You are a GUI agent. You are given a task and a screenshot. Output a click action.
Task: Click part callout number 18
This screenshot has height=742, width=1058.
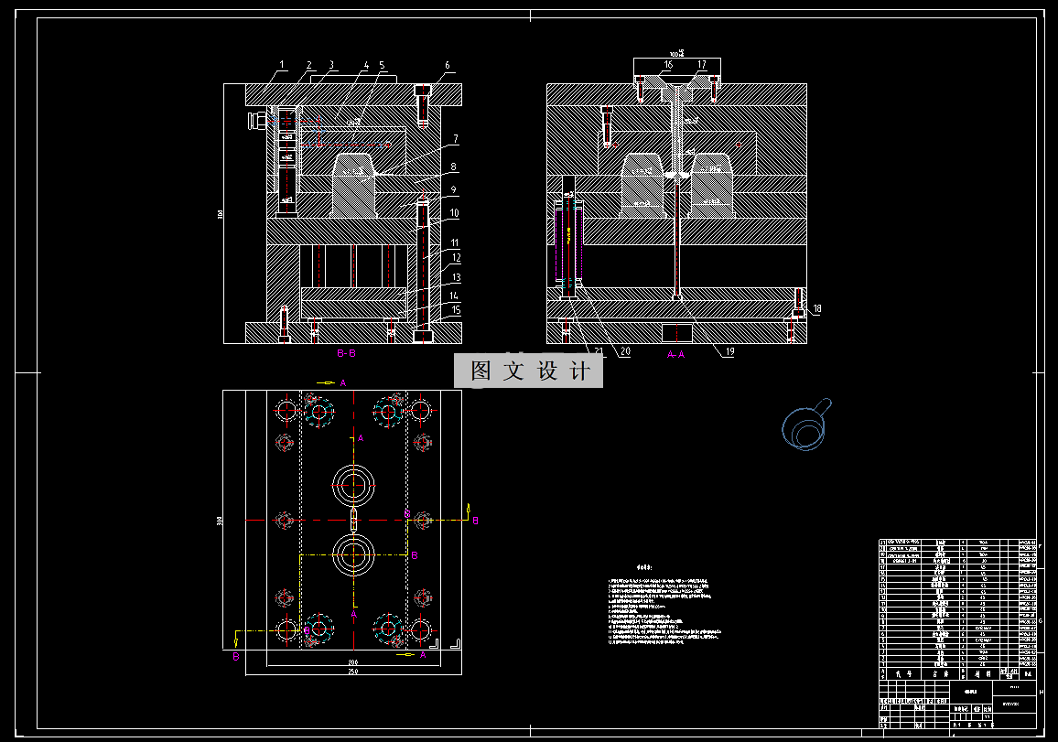click(x=817, y=309)
